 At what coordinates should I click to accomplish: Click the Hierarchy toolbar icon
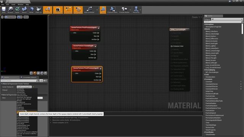(136, 10)
